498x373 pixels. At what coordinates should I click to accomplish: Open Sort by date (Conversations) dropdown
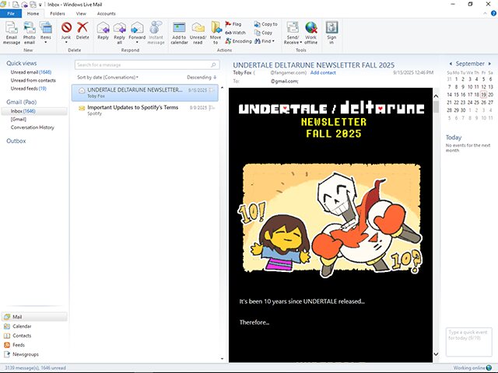click(107, 78)
